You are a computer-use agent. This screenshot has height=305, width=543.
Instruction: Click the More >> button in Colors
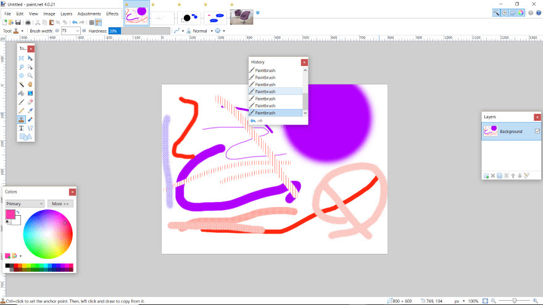tap(60, 203)
